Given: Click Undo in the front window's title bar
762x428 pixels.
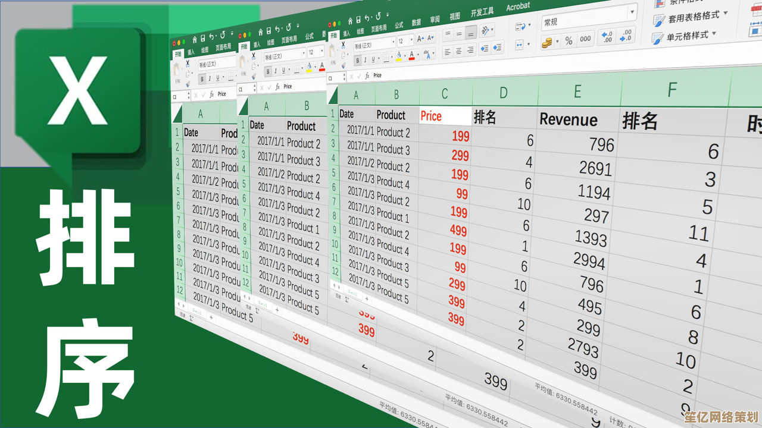Looking at the screenshot, I should [x=367, y=18].
